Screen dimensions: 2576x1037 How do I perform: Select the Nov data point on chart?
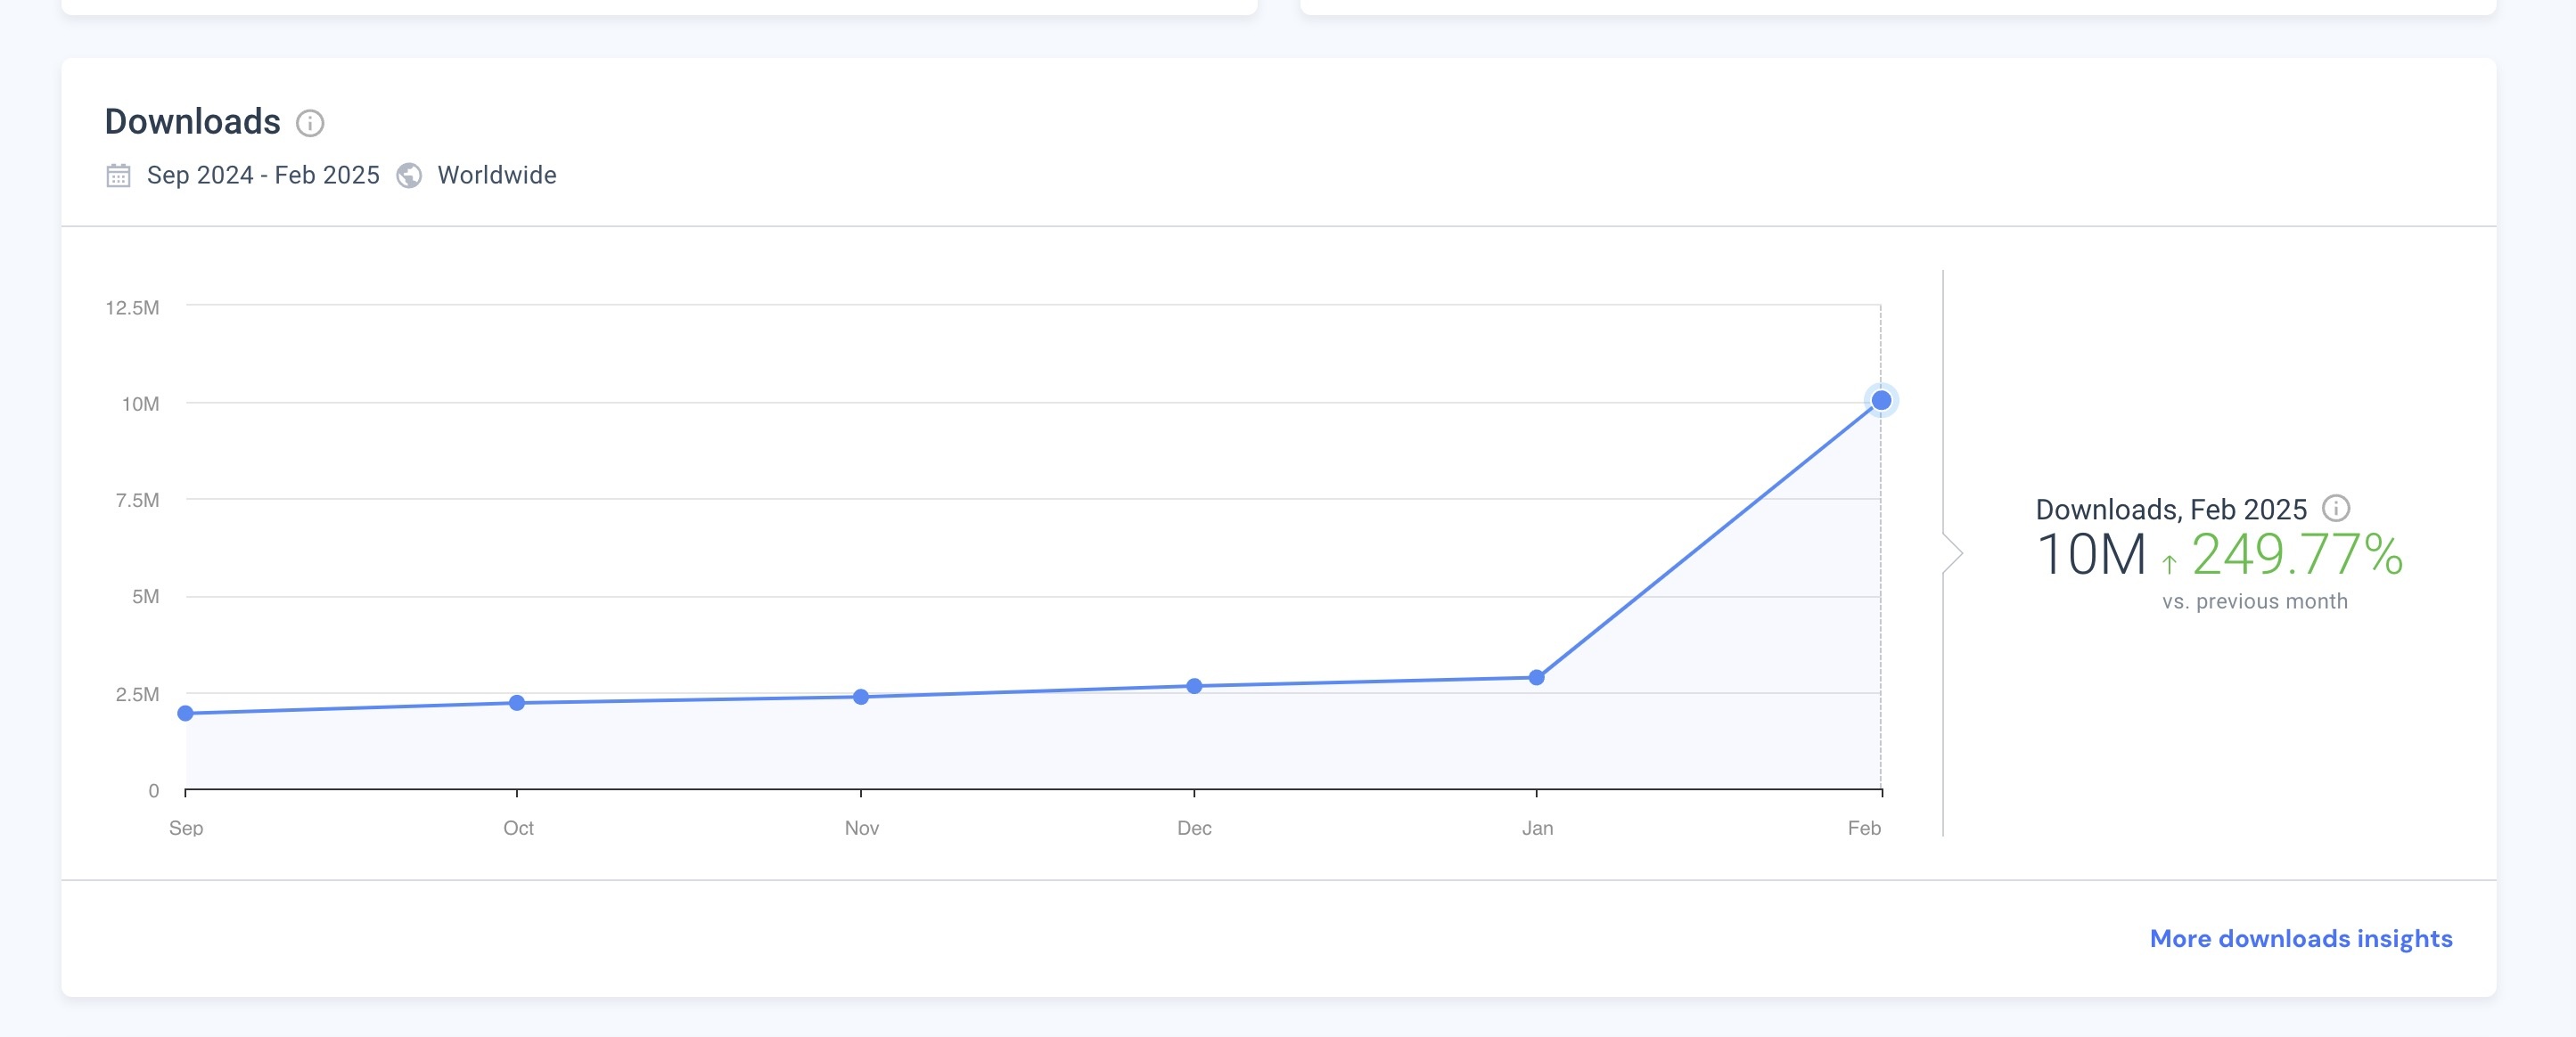(861, 697)
